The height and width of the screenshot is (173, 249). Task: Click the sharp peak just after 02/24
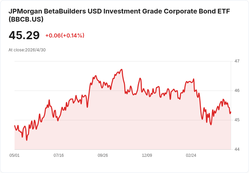point(194,79)
